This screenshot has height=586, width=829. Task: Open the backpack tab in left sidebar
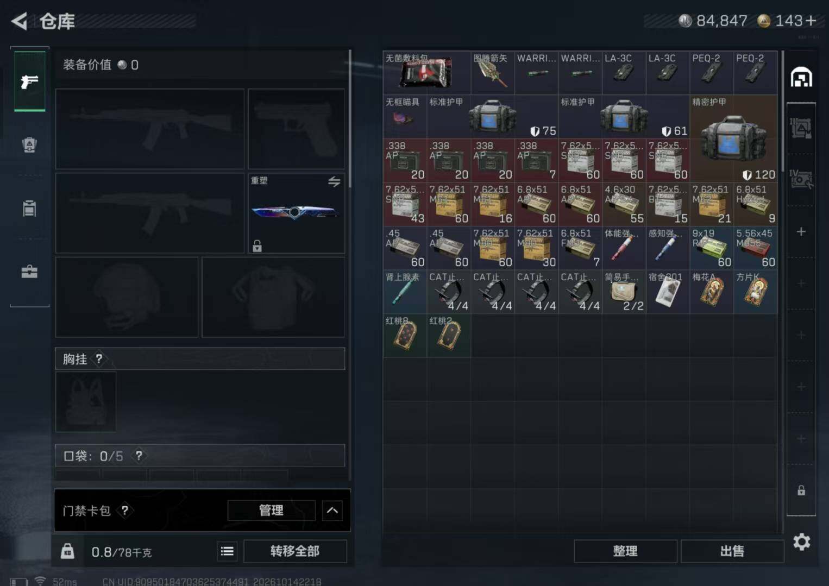(29, 144)
